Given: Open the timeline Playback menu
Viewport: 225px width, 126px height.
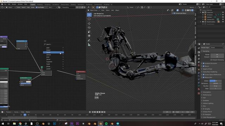Looking at the screenshot, I should point(9,112).
